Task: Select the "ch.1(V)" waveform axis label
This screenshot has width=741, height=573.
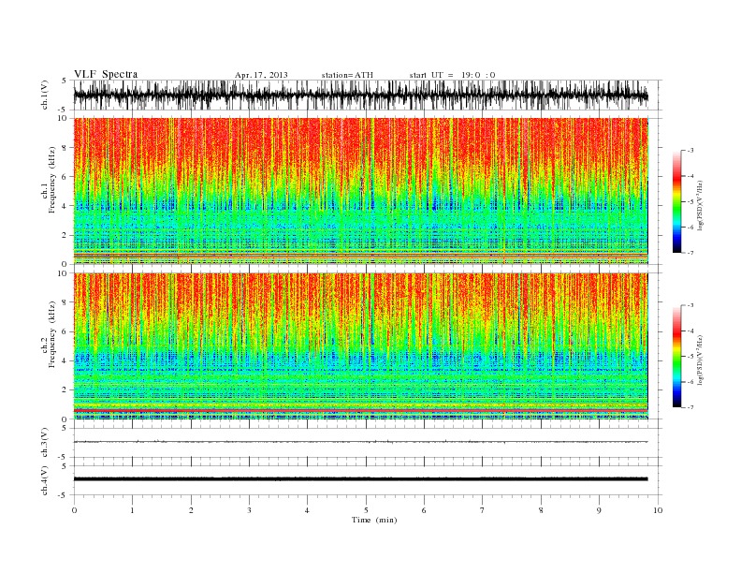Action: point(45,95)
